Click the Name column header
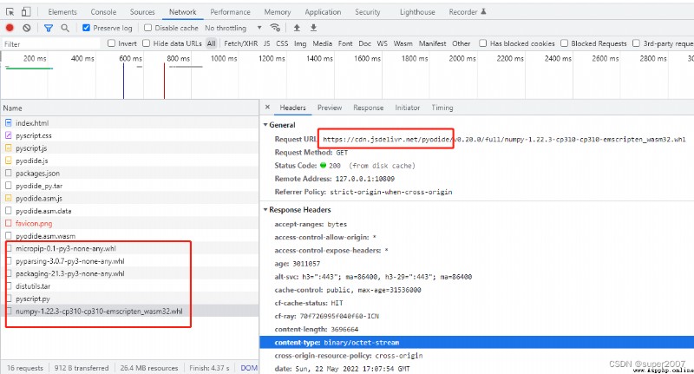This screenshot has height=374, width=694. point(129,108)
